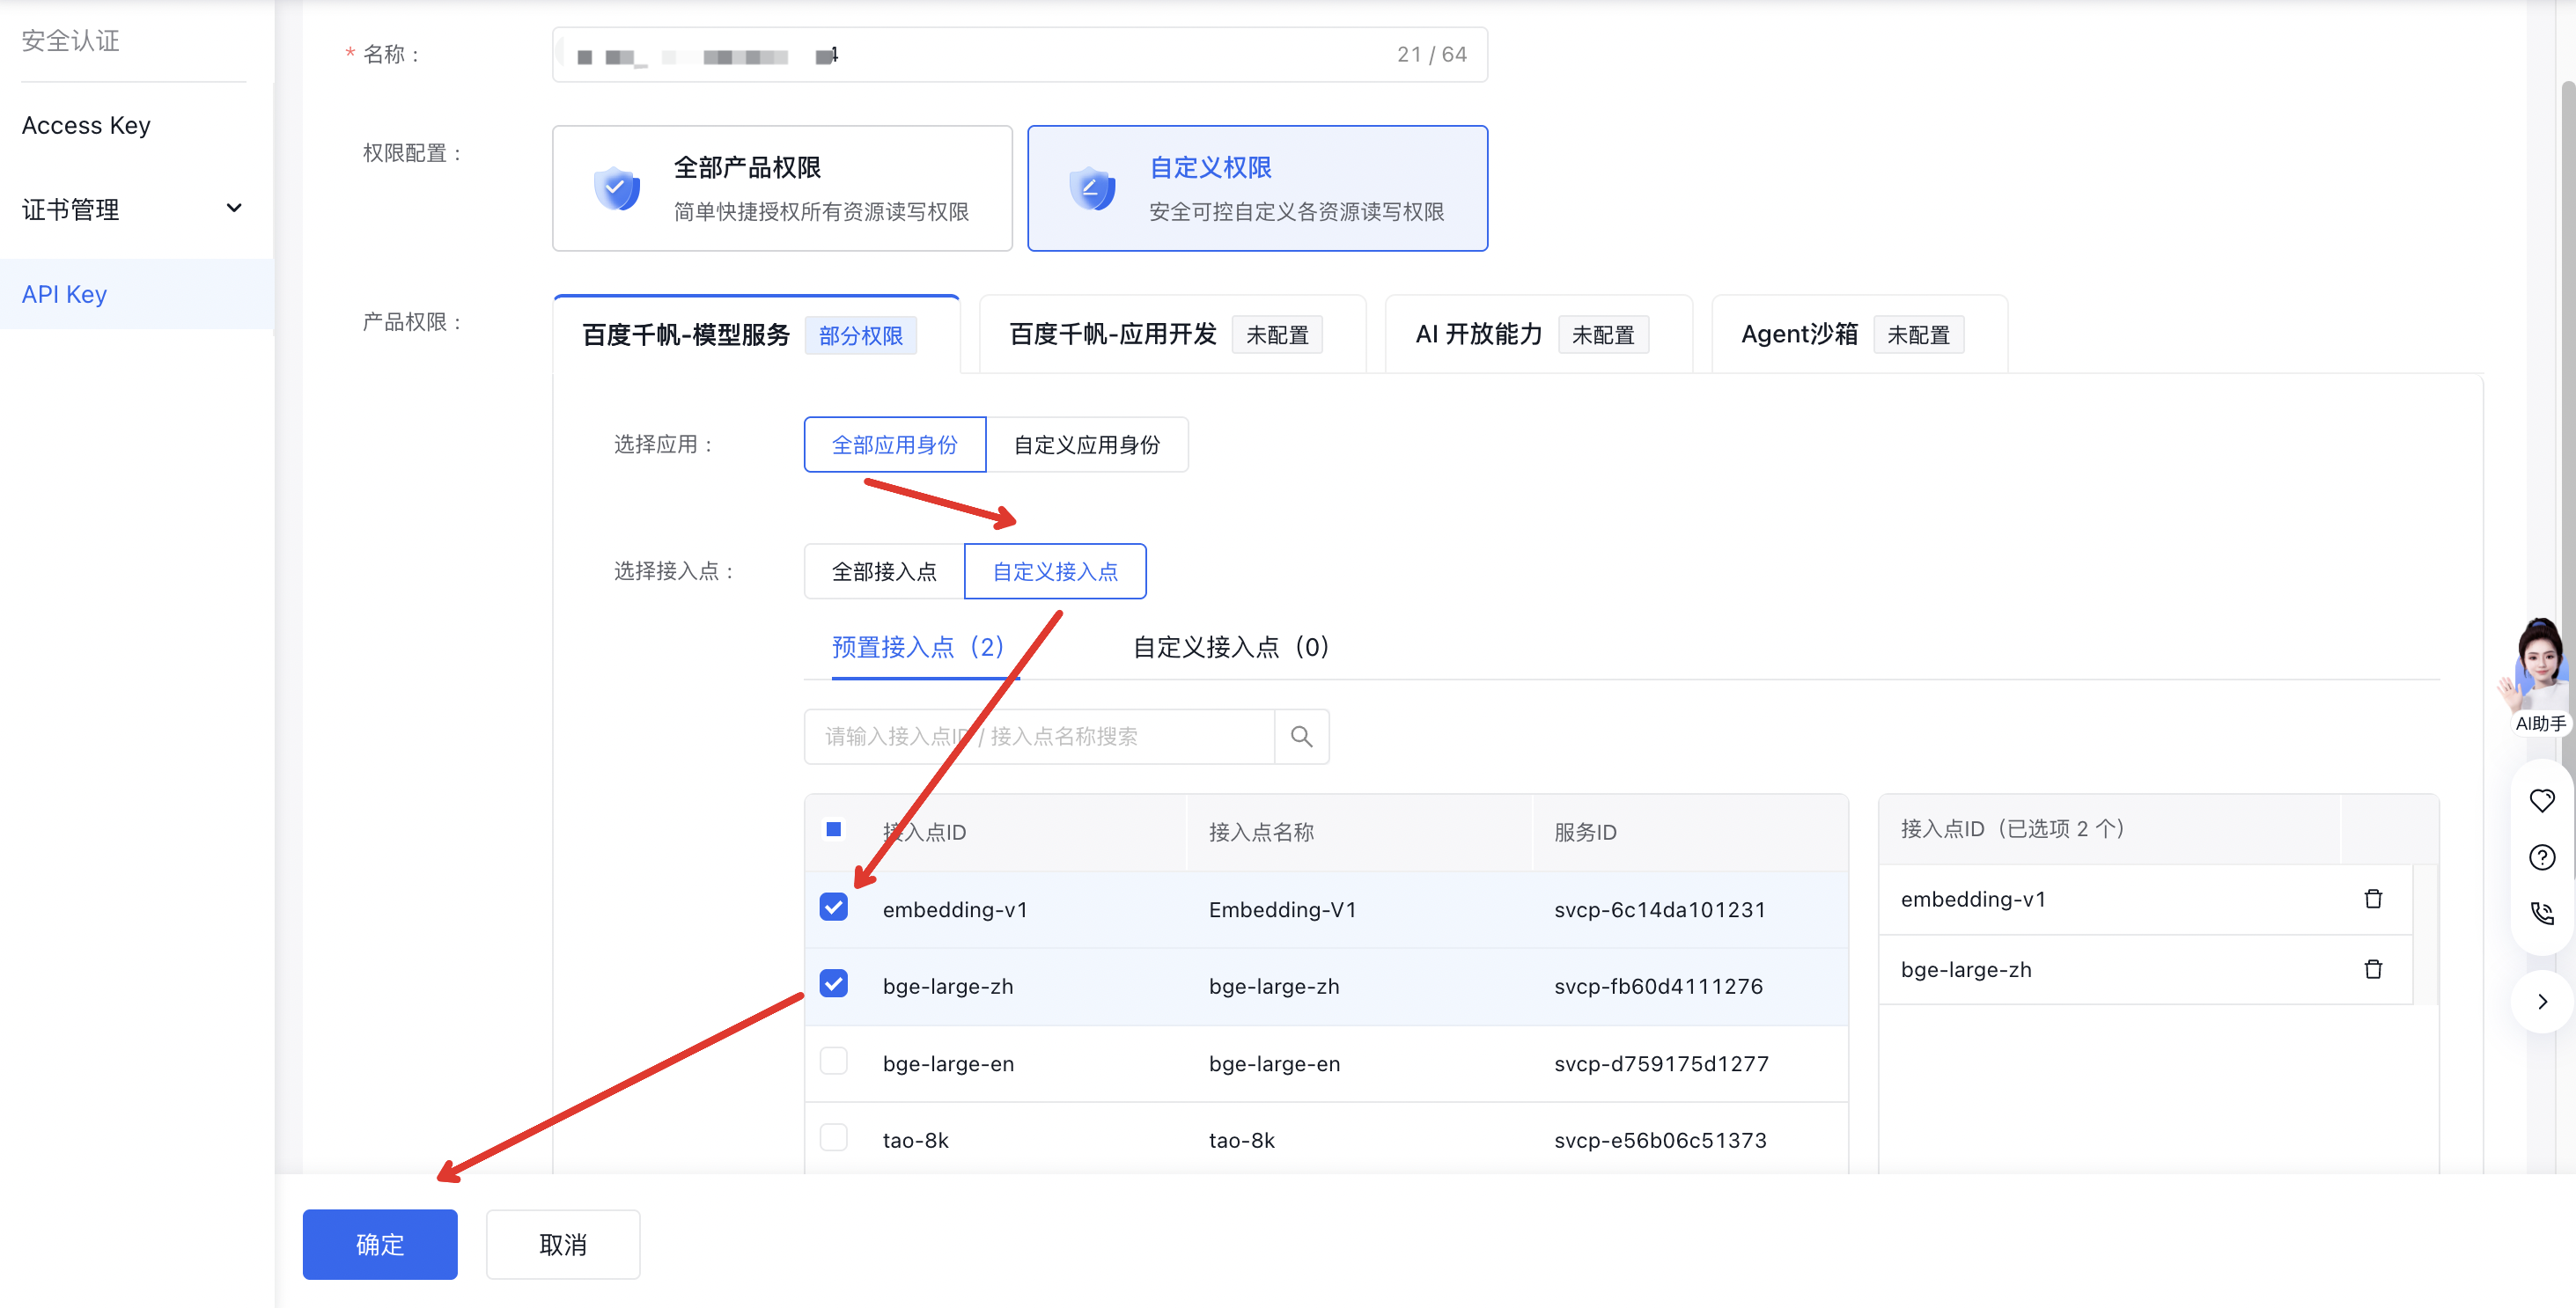Viewport: 2576px width, 1308px height.
Task: Open 自定义接入点 (0) tab
Action: click(x=1230, y=648)
